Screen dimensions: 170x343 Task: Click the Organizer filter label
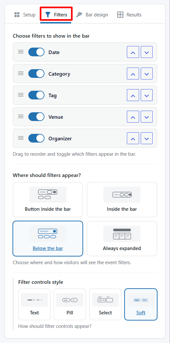click(60, 139)
